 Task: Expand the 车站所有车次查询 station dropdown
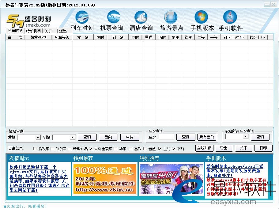click(x=246, y=137)
